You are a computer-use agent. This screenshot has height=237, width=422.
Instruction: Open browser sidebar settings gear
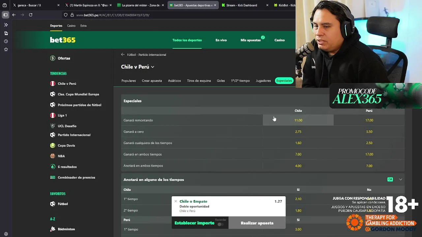(x=6, y=234)
